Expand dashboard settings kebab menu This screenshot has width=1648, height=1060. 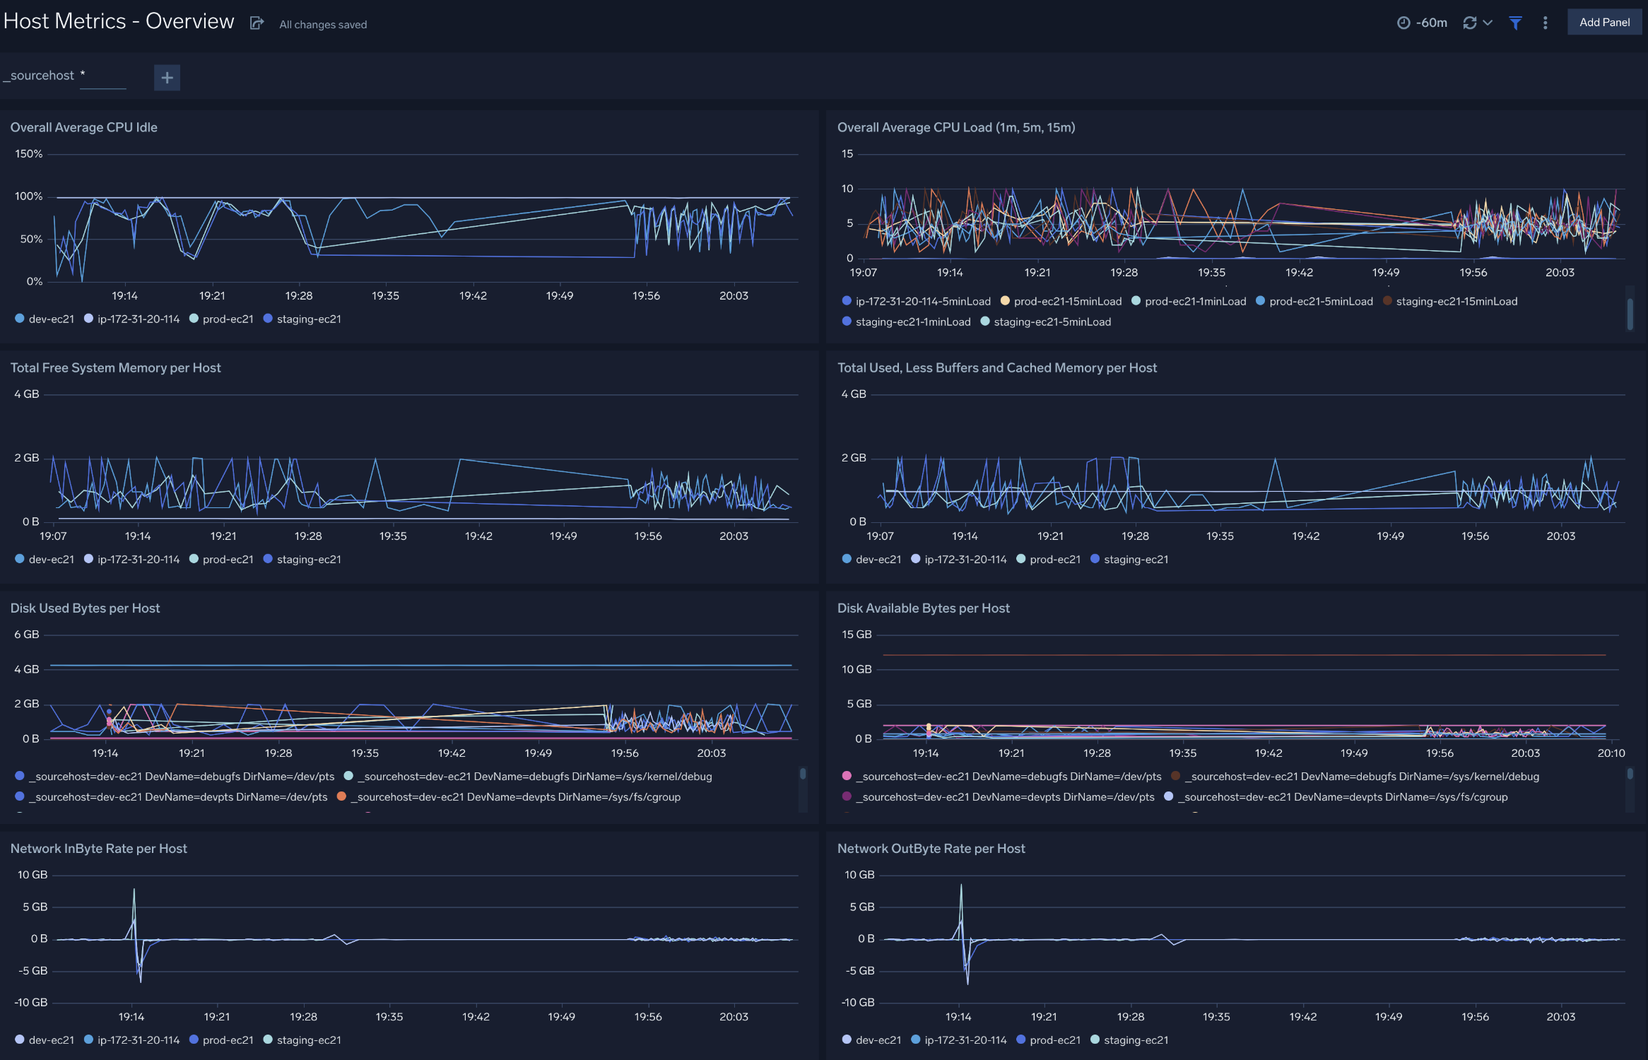(x=1547, y=20)
